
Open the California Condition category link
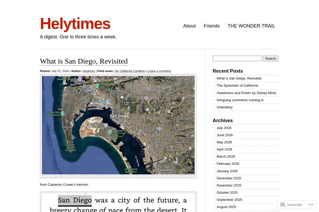pyautogui.click(x=130, y=71)
